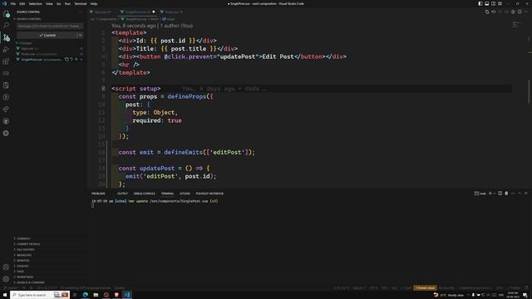Focus the commit message input field

coord(50,26)
